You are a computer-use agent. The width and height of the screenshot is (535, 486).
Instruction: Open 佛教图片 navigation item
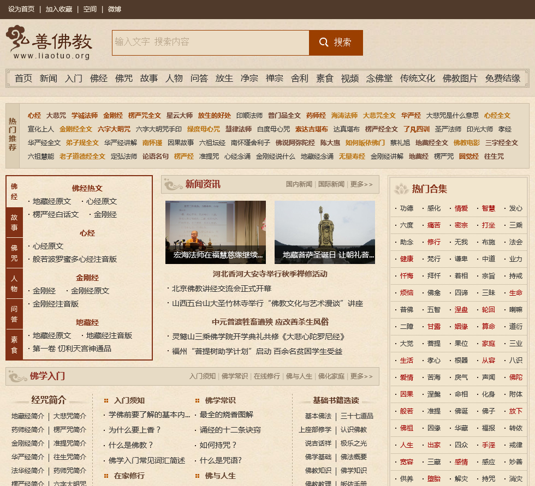click(460, 79)
